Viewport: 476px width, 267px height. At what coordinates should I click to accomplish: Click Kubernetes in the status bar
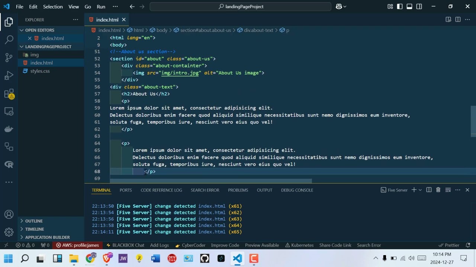299,245
